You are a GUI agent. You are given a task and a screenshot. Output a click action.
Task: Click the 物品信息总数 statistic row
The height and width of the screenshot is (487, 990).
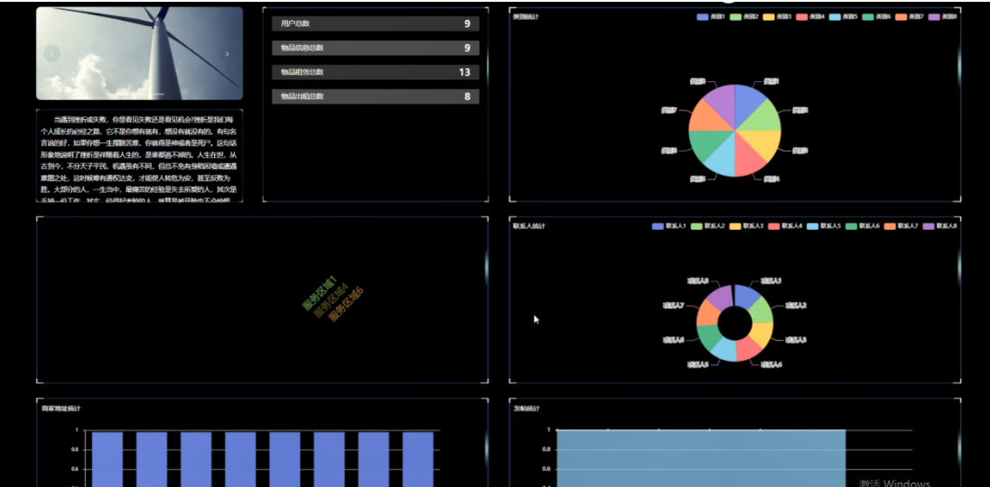point(376,48)
